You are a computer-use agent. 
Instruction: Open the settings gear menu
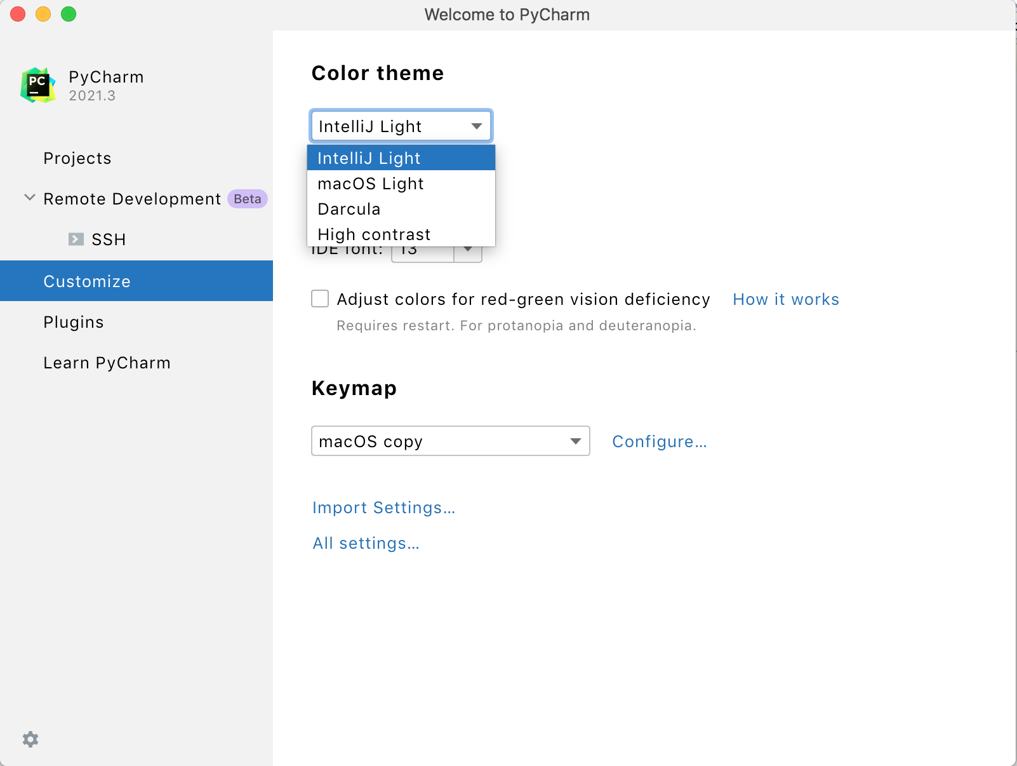coord(30,739)
